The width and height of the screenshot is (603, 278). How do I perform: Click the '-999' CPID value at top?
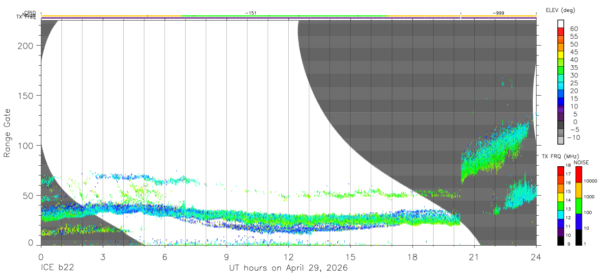(x=498, y=13)
